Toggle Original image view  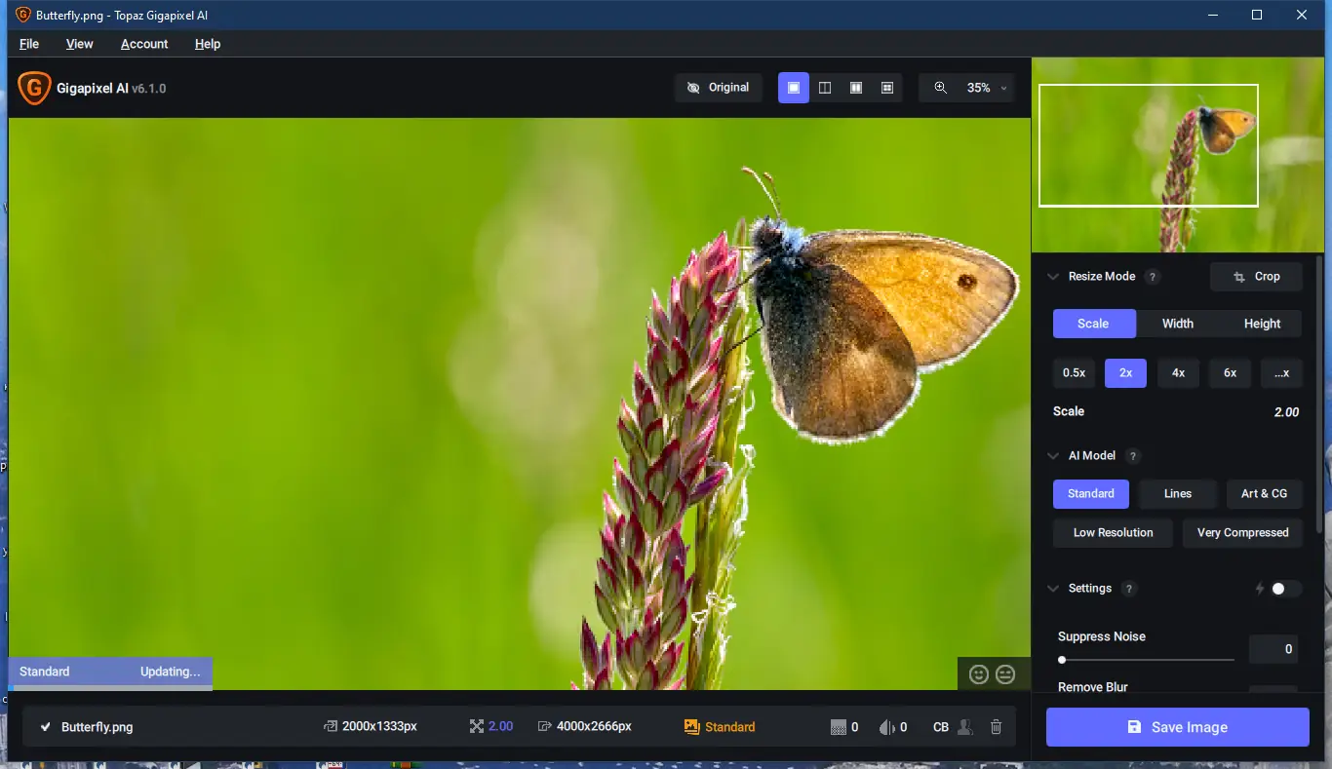tap(719, 88)
